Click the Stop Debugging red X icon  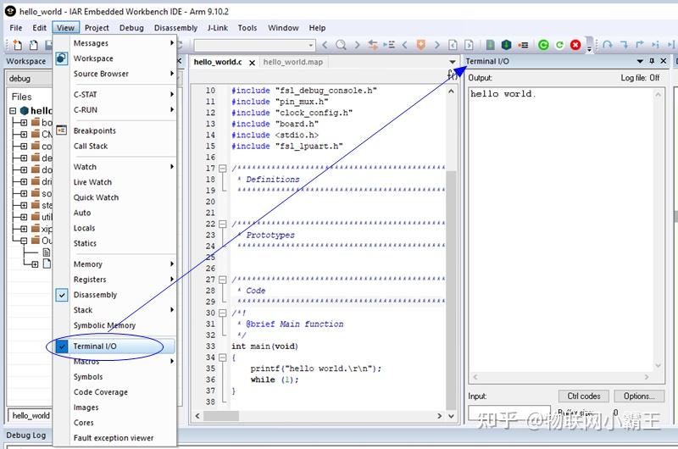click(x=575, y=45)
